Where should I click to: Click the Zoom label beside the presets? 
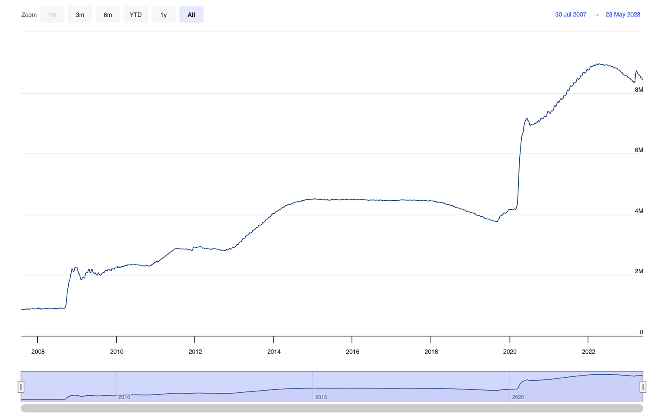pyautogui.click(x=28, y=14)
